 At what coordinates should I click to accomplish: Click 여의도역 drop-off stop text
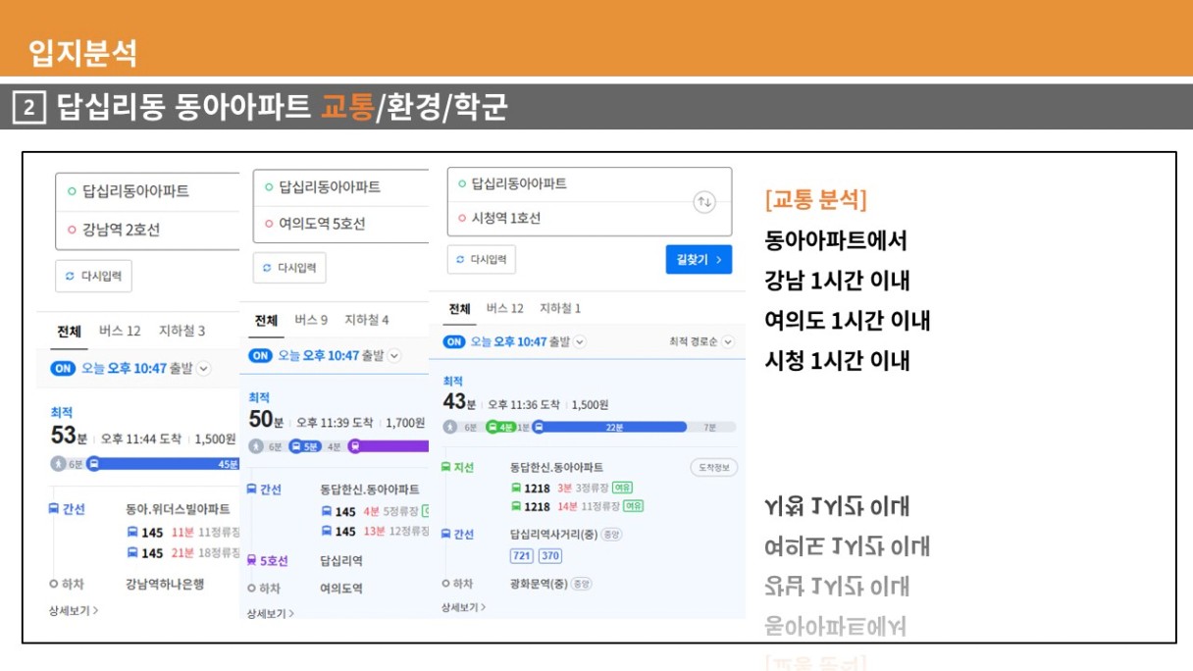pyautogui.click(x=341, y=589)
